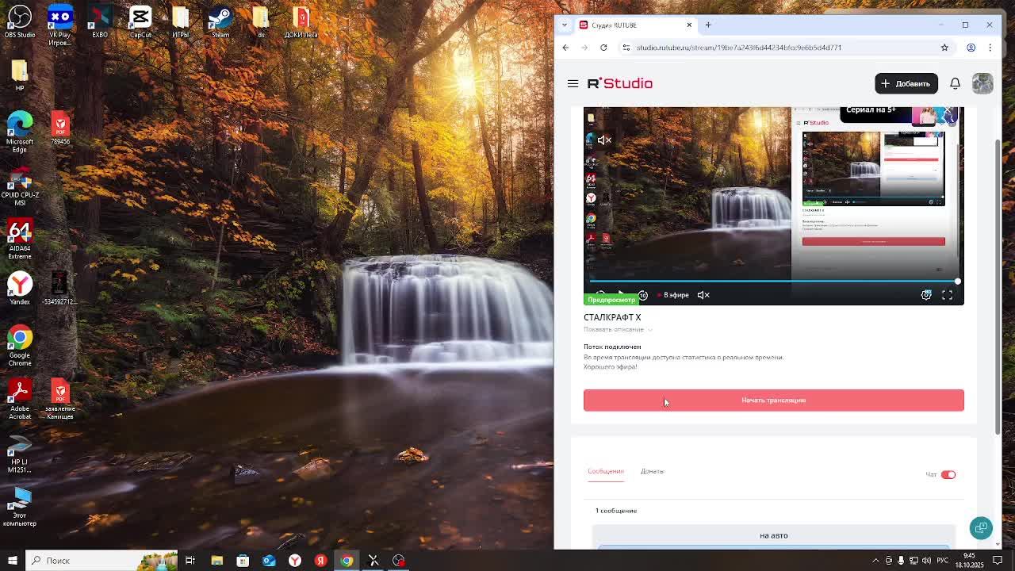The width and height of the screenshot is (1015, 571).
Task: Select the Microsoft Edge desktop icon
Action: click(20, 132)
